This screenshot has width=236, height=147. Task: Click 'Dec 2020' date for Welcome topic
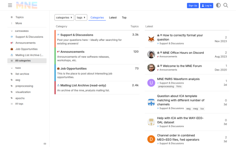(221, 70)
